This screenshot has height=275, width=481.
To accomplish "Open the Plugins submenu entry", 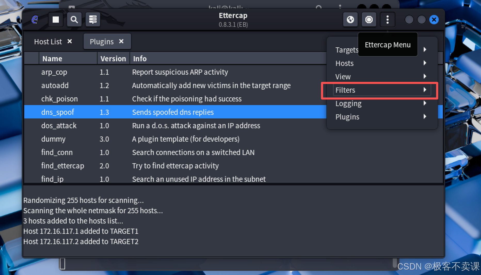I will (381, 117).
